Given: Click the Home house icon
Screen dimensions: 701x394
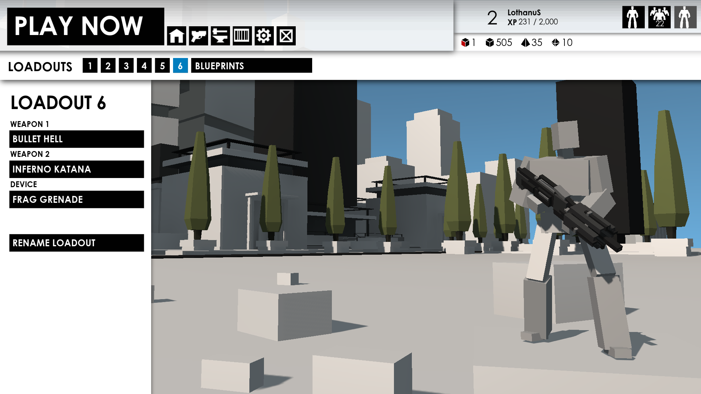Looking at the screenshot, I should tap(176, 36).
